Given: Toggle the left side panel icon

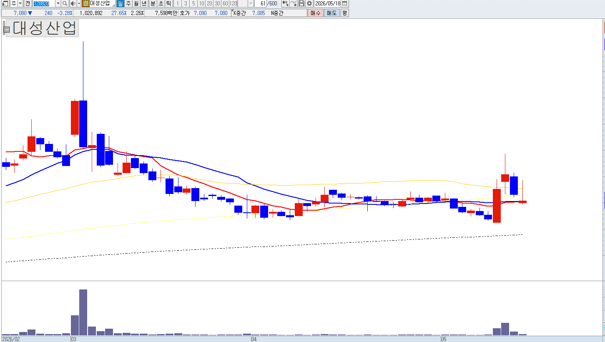Looking at the screenshot, I should point(5,3).
